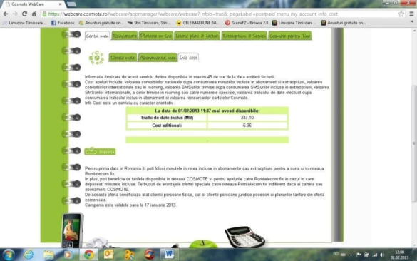Image resolution: width=417 pixels, height=261 pixels.
Task: Open the SceneFZ - Browse 2.0 bookmark
Action: [247, 23]
